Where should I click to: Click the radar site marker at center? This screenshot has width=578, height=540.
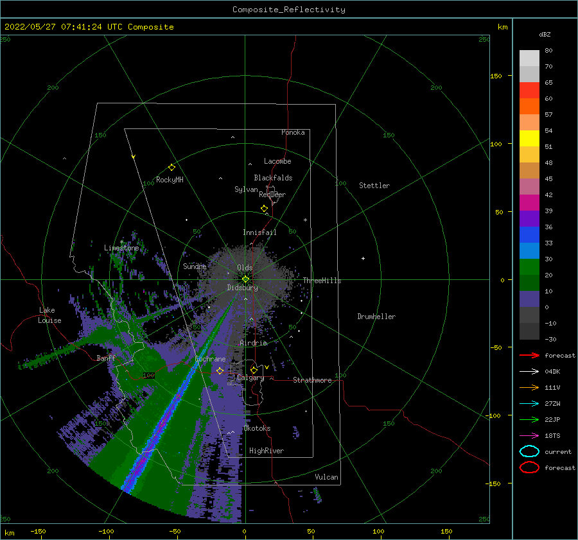245,279
